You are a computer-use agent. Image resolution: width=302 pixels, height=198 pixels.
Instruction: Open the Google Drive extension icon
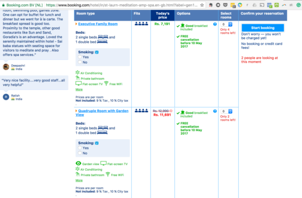pos(254,5)
